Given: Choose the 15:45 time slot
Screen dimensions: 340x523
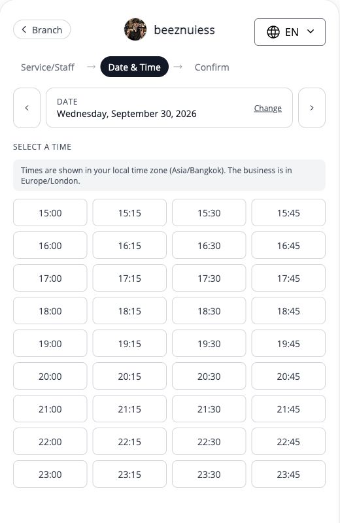Looking at the screenshot, I should click(x=288, y=213).
